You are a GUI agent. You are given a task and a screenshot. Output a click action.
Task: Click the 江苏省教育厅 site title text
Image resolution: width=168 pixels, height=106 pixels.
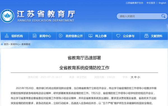point(46,14)
